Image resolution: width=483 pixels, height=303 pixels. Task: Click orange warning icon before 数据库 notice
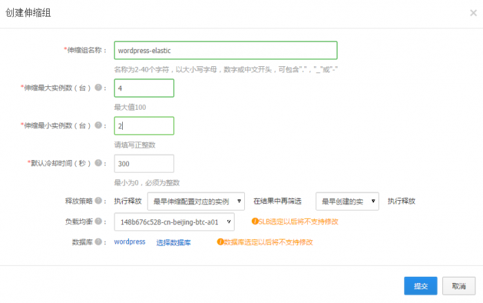220,242
